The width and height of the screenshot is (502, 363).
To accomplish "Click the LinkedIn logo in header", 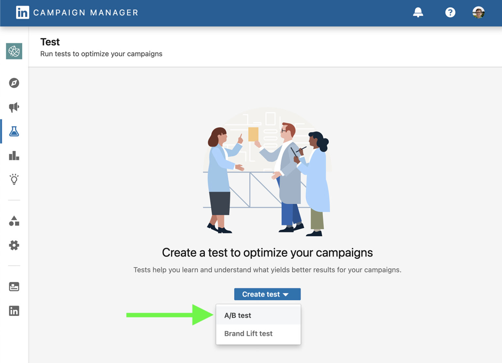I will [23, 12].
